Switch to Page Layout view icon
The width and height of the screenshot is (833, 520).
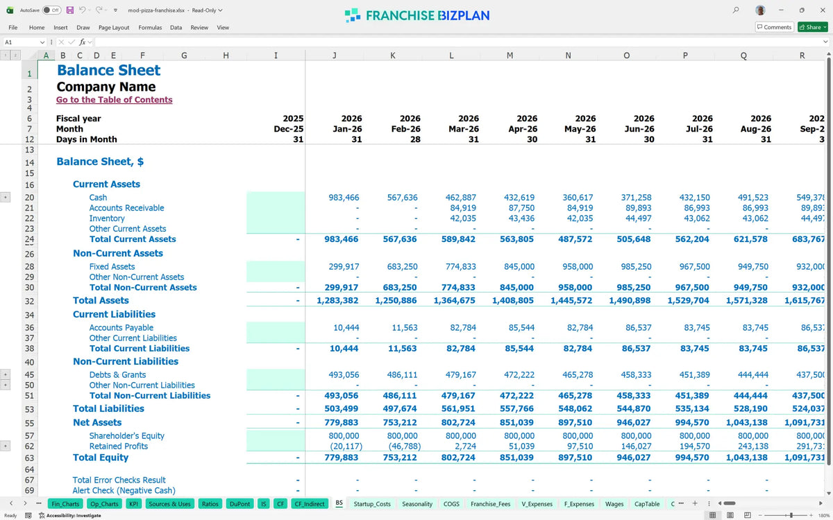tap(730, 515)
